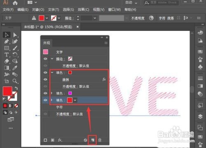Toggle visibility of selected 填色 row
206x148 pixels.
tap(45, 100)
